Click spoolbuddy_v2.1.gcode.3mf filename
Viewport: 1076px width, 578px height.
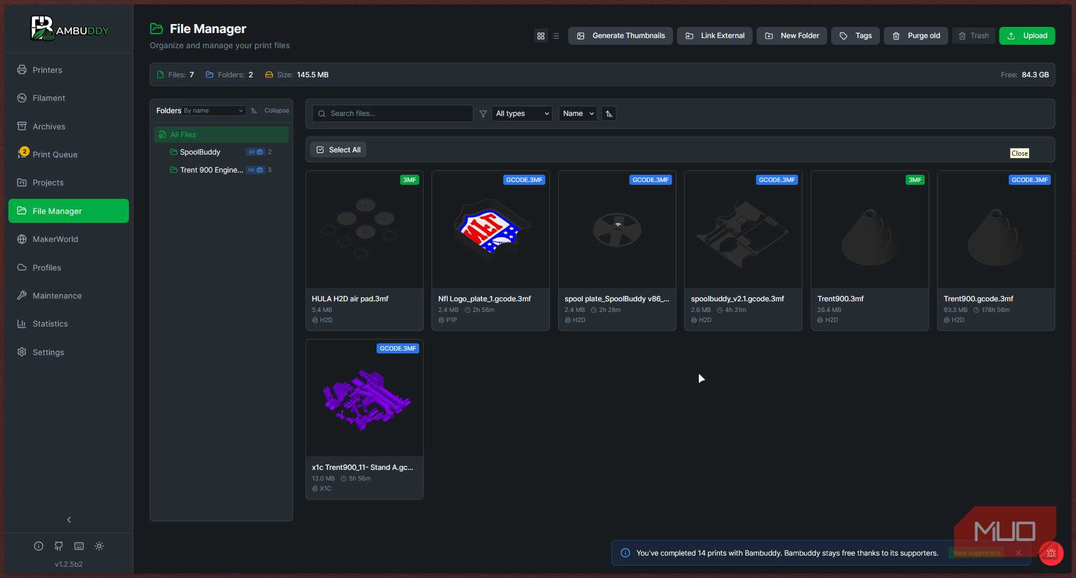coord(738,299)
